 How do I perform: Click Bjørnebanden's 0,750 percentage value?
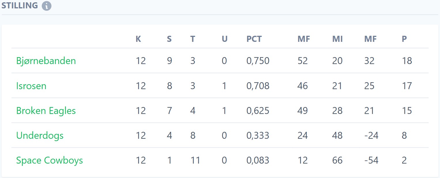pyautogui.click(x=258, y=61)
